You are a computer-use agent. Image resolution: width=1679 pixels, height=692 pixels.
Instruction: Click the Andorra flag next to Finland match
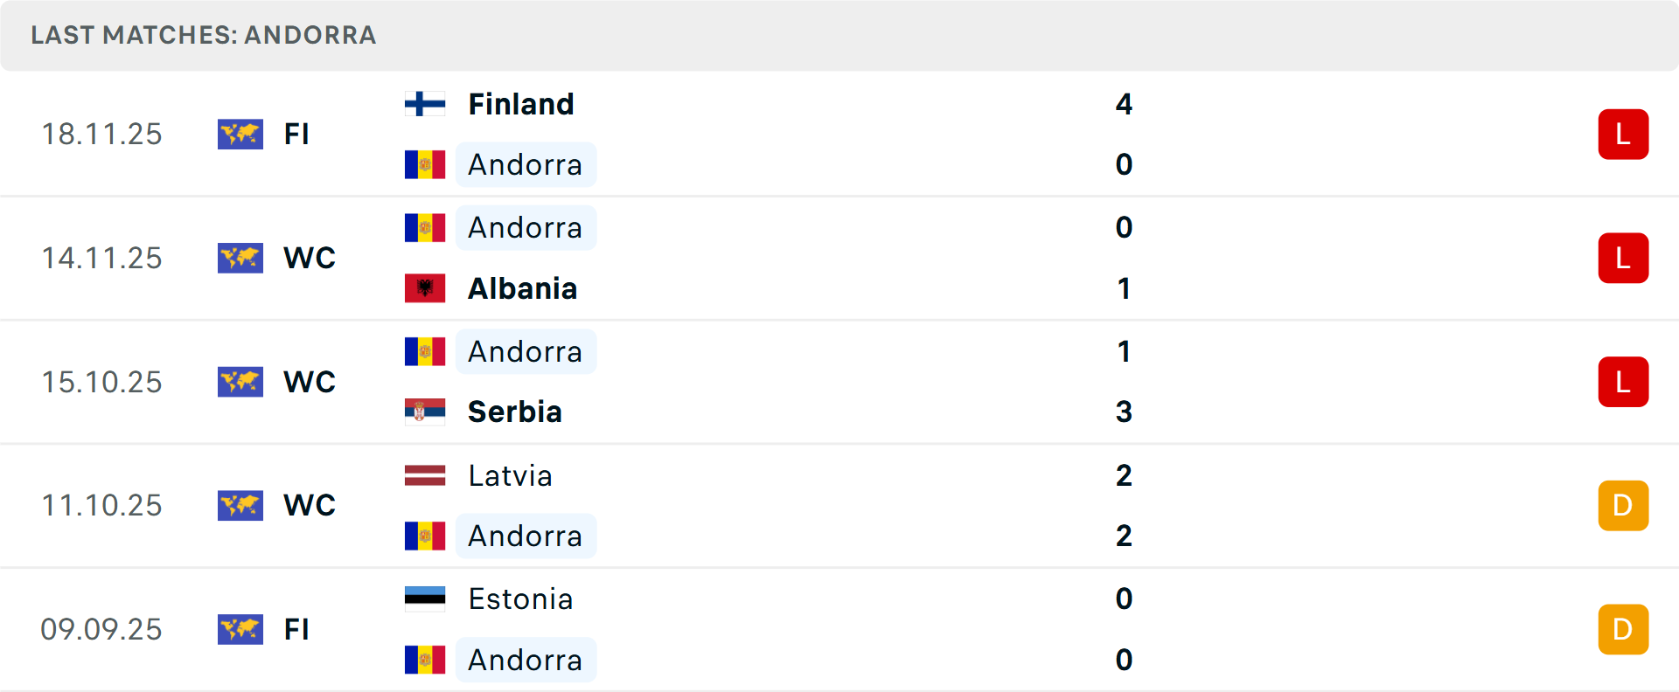point(424,164)
